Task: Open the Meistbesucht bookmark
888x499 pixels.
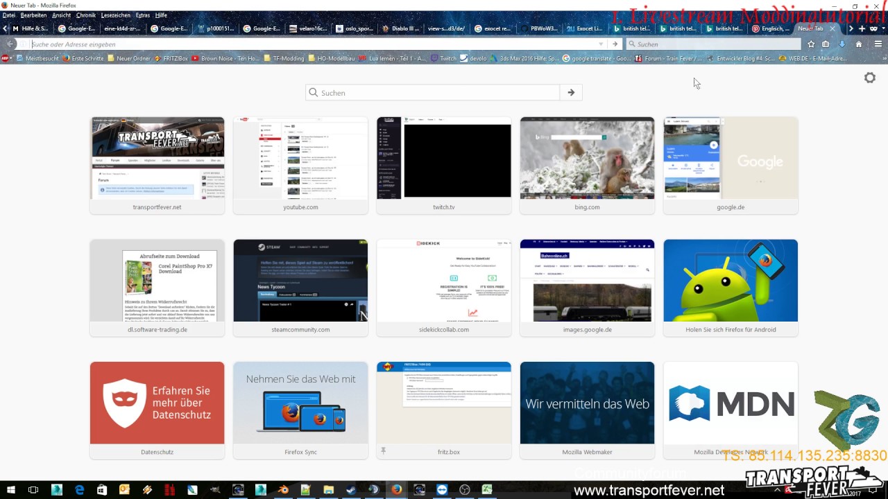Action: click(40, 58)
